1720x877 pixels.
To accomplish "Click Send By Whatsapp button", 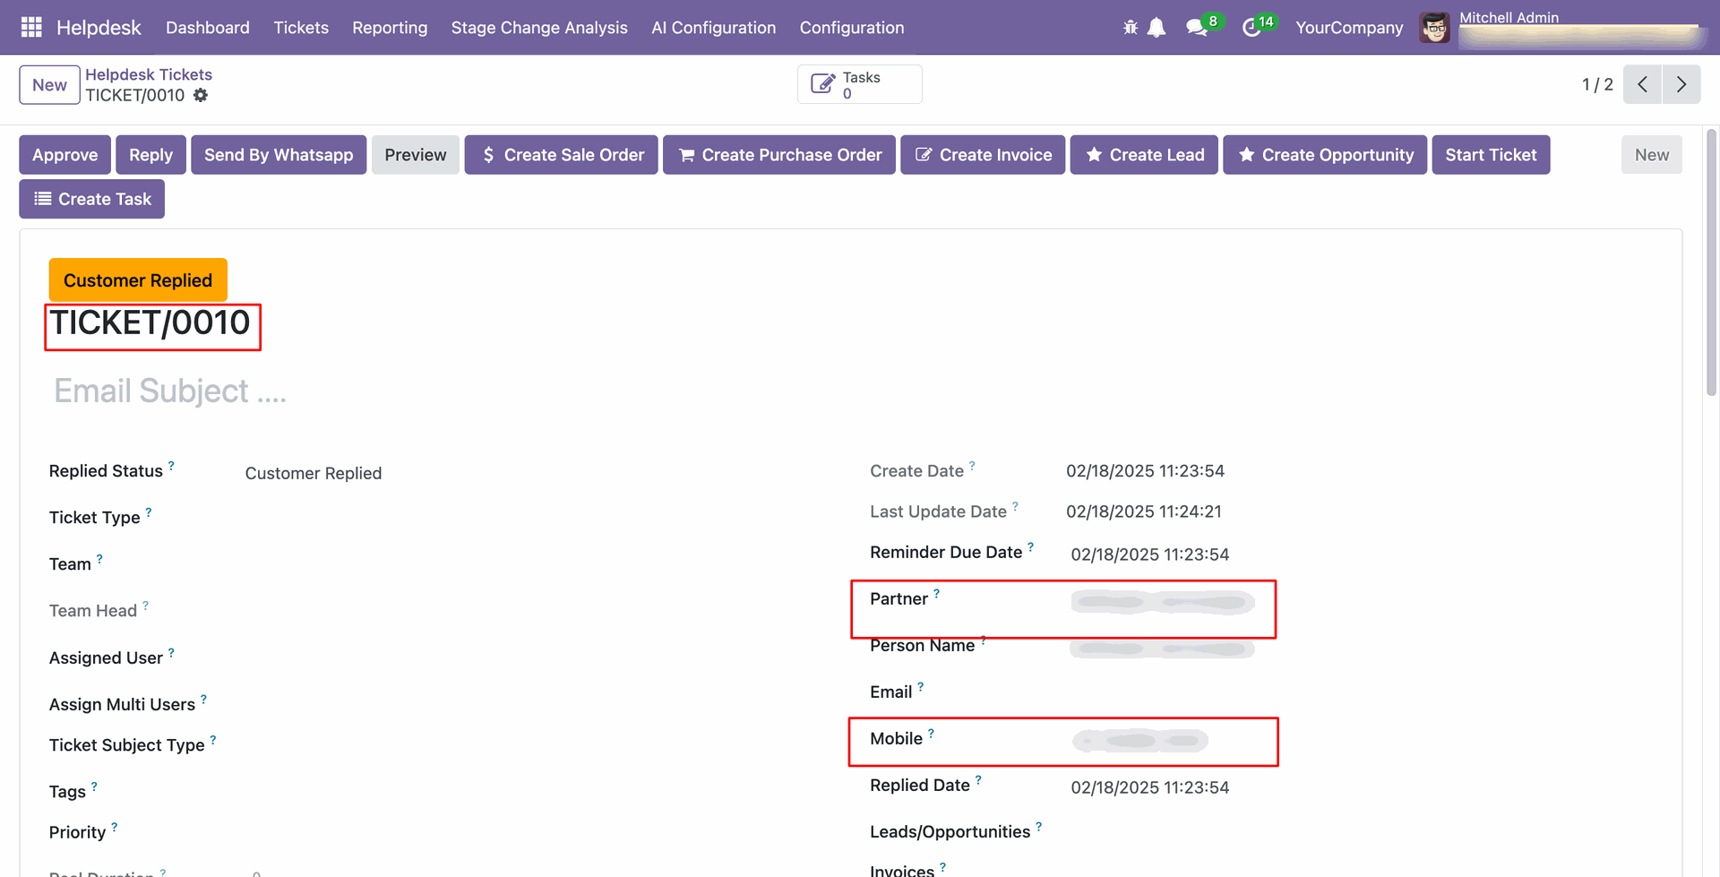I will click(x=279, y=155).
